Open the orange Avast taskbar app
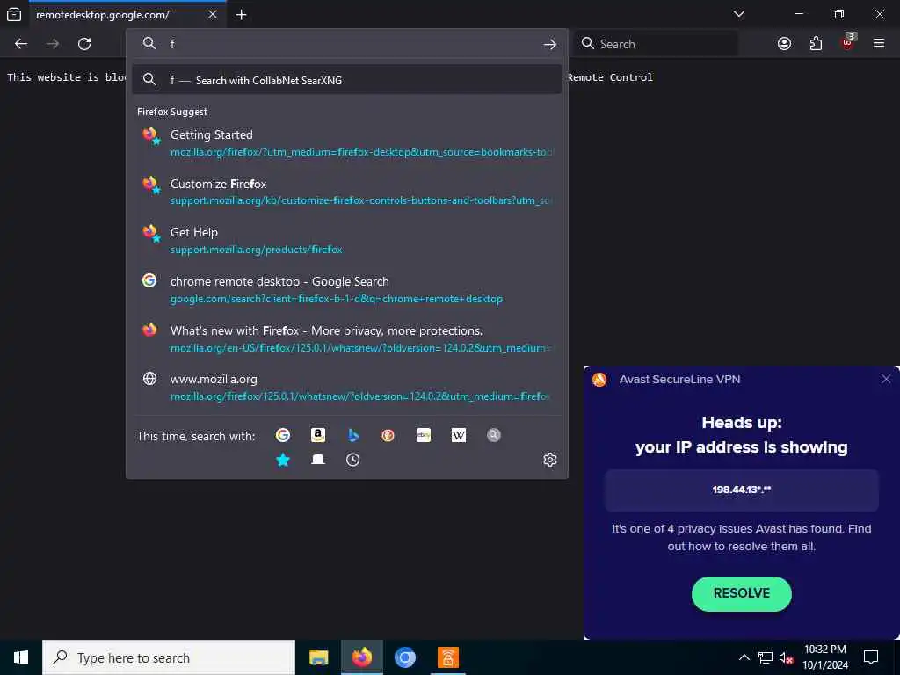This screenshot has height=675, width=900. pyautogui.click(x=447, y=657)
